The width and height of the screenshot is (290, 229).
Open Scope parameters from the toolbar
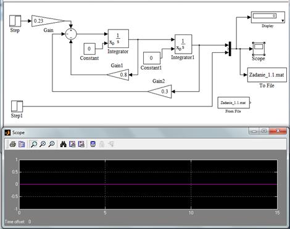[22, 144]
